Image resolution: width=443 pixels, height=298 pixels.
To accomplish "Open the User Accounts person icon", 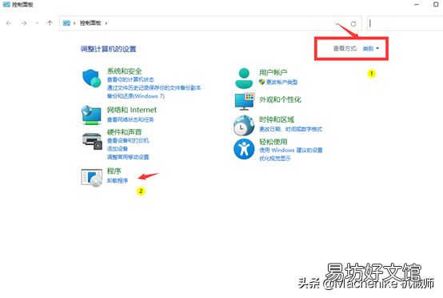I will click(x=244, y=79).
